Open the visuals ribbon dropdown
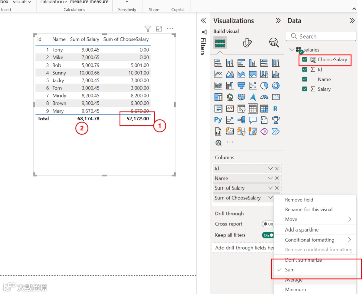 pyautogui.click(x=22, y=2)
